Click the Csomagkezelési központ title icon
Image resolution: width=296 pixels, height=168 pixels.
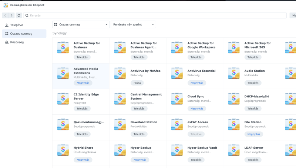point(6,5)
